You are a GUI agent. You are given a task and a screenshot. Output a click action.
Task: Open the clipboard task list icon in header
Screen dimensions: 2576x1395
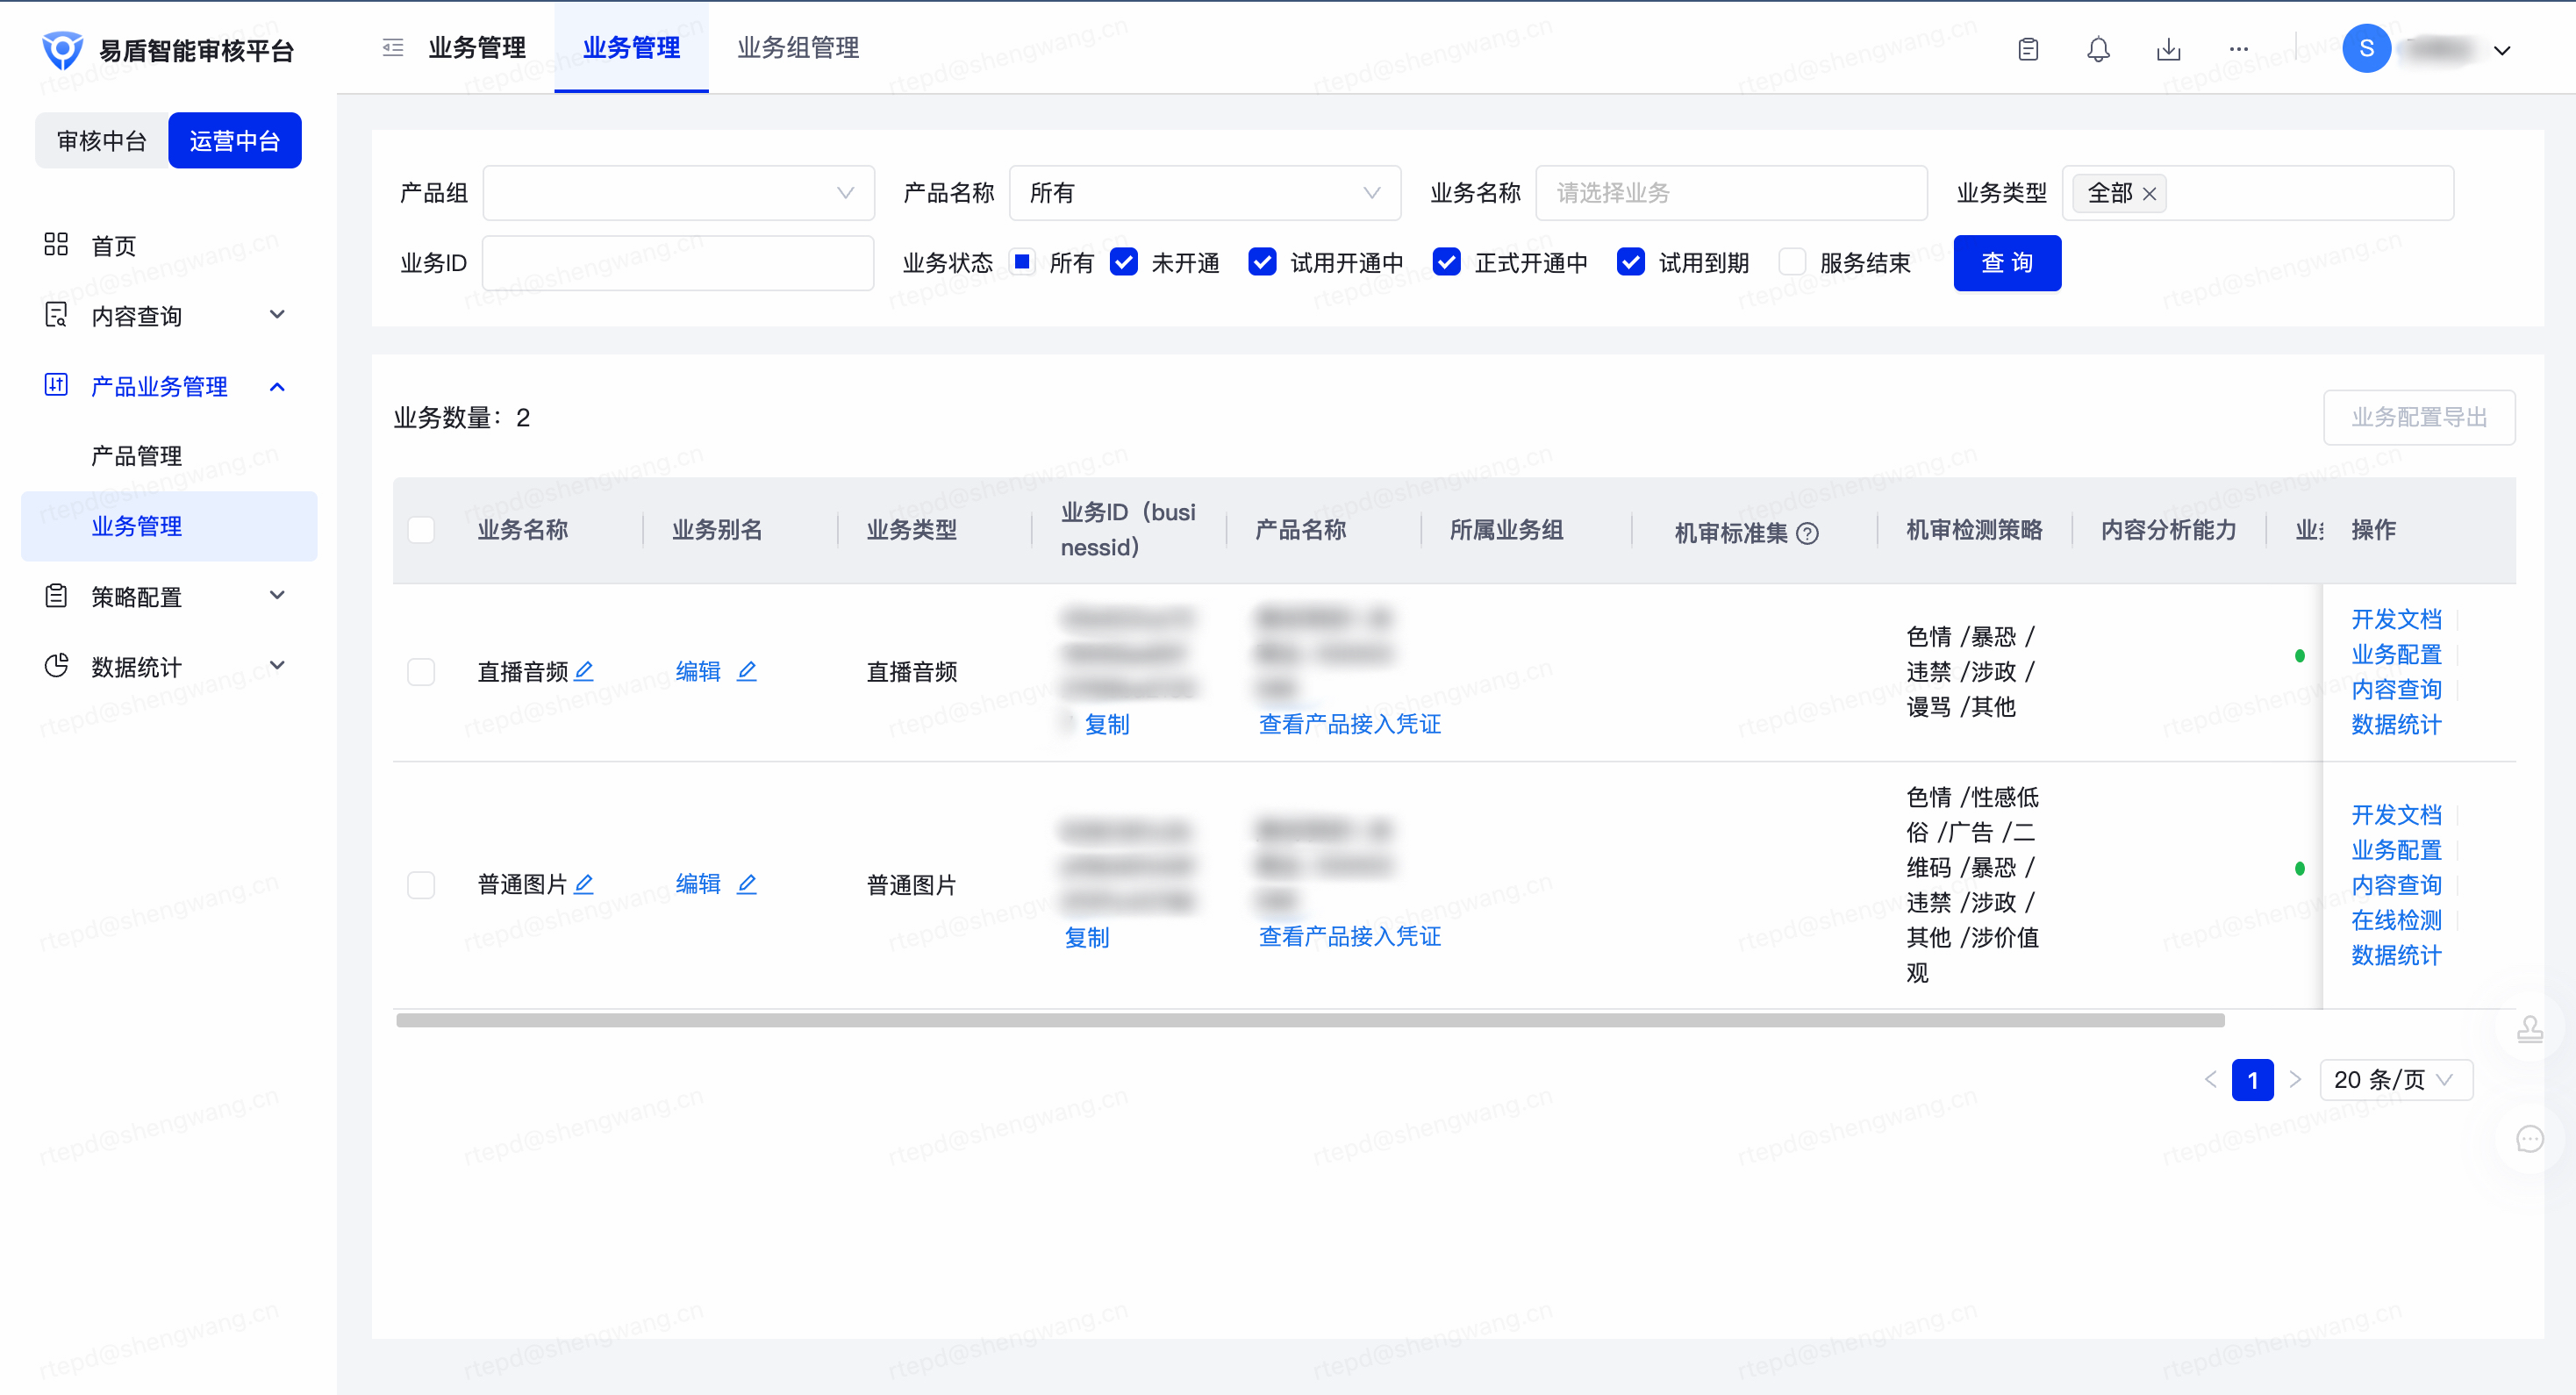click(x=2028, y=49)
